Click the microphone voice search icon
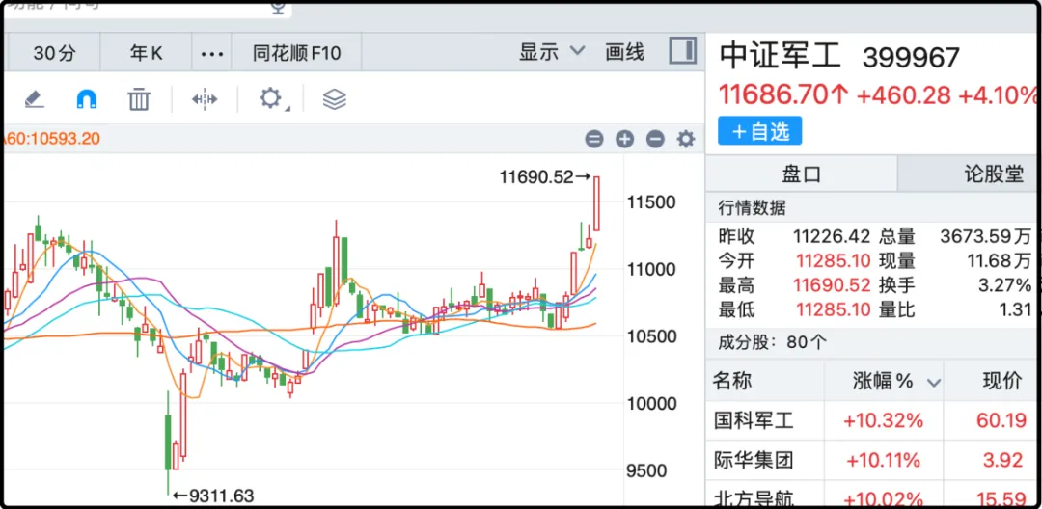Image resolution: width=1042 pixels, height=509 pixels. pos(279,8)
